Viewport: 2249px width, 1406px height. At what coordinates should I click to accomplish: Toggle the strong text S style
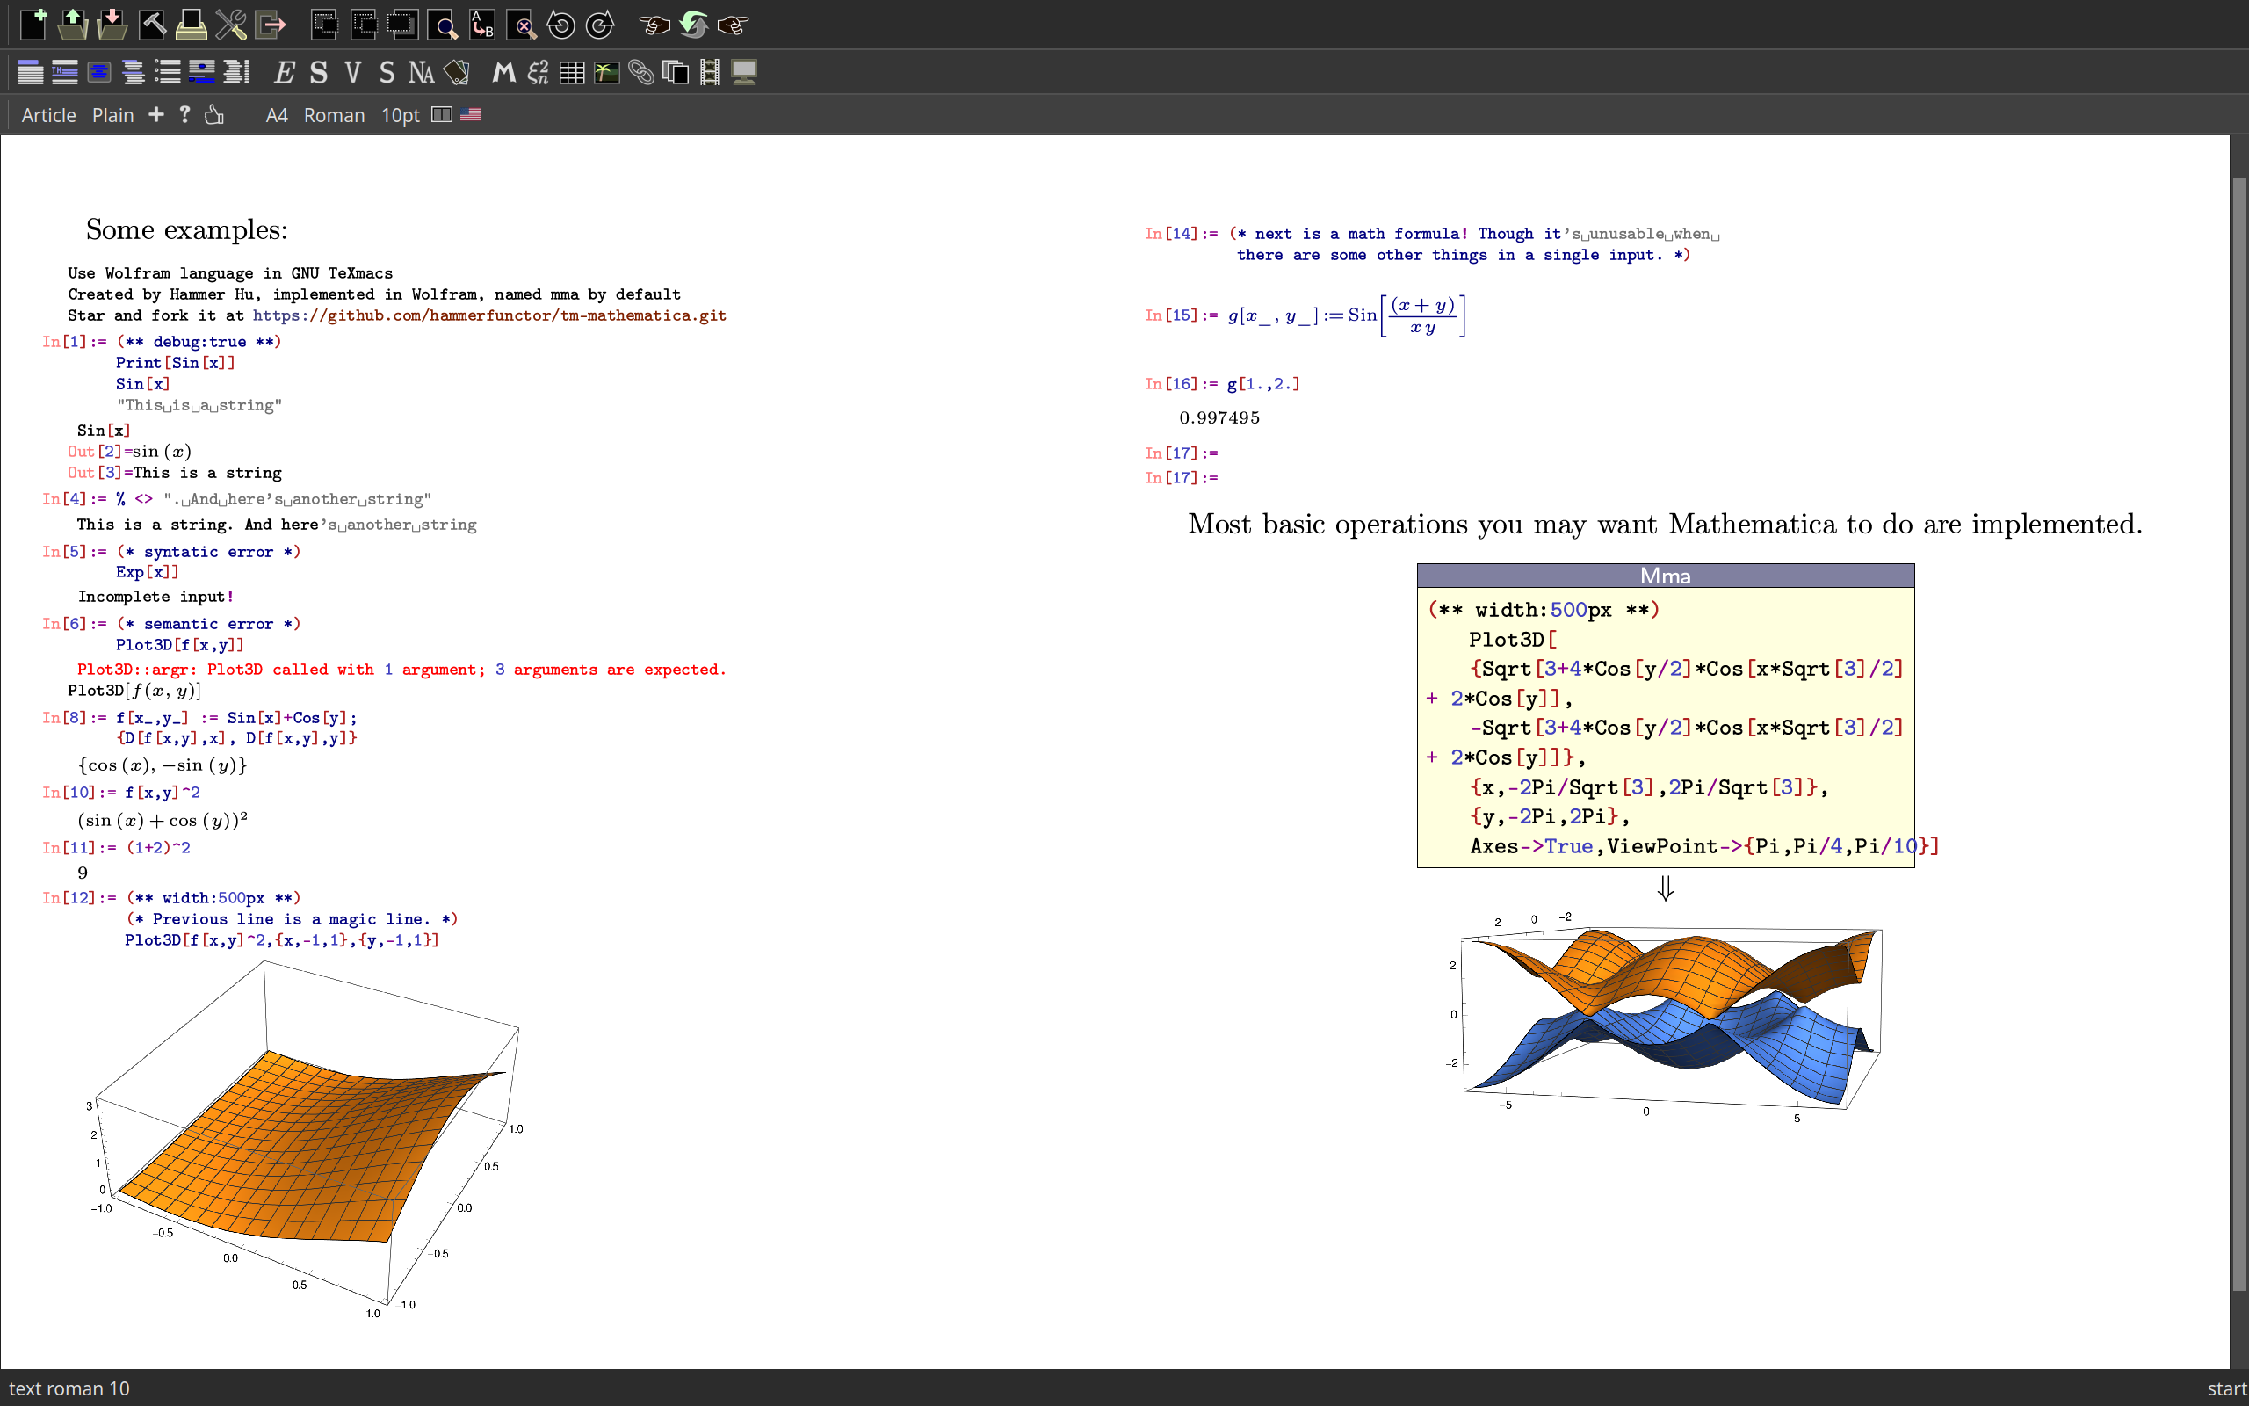pos(319,73)
